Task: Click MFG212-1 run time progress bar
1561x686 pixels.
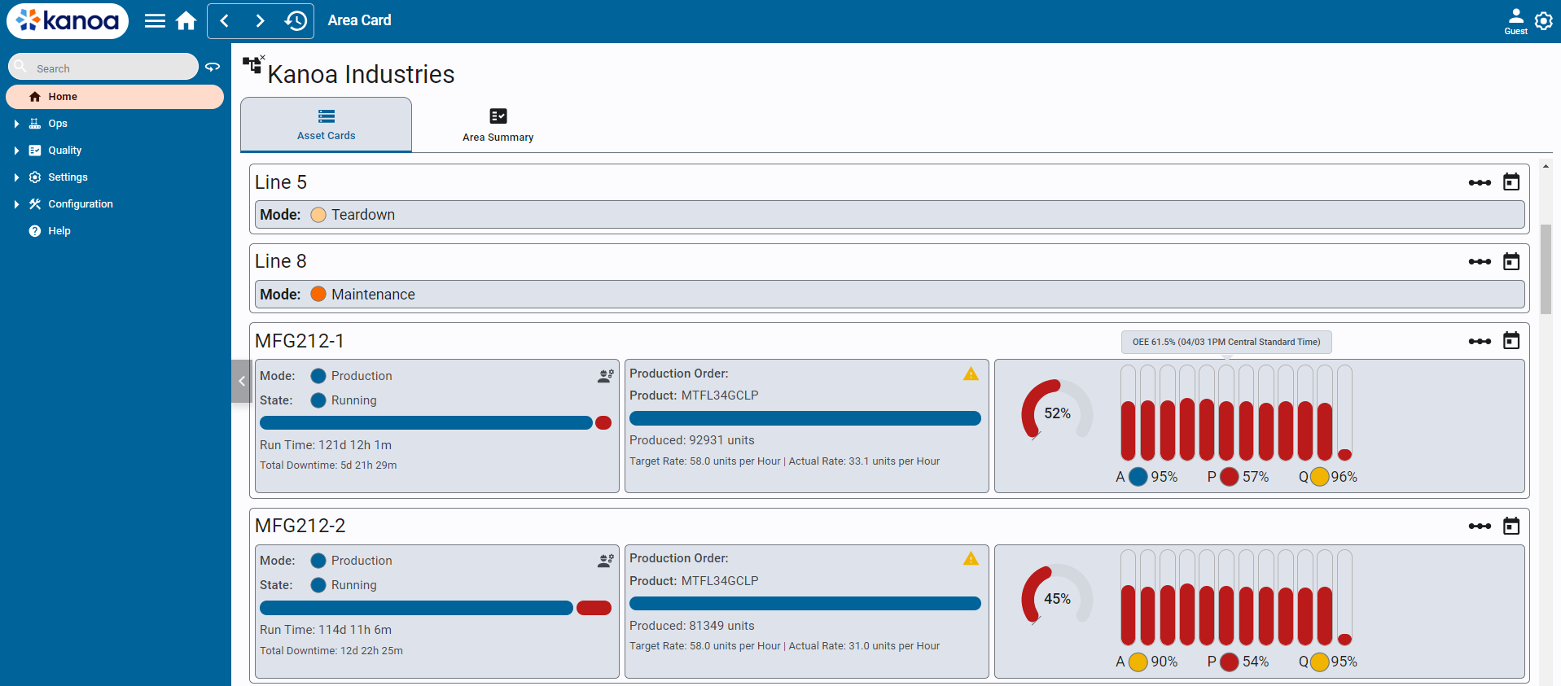Action: coord(426,423)
